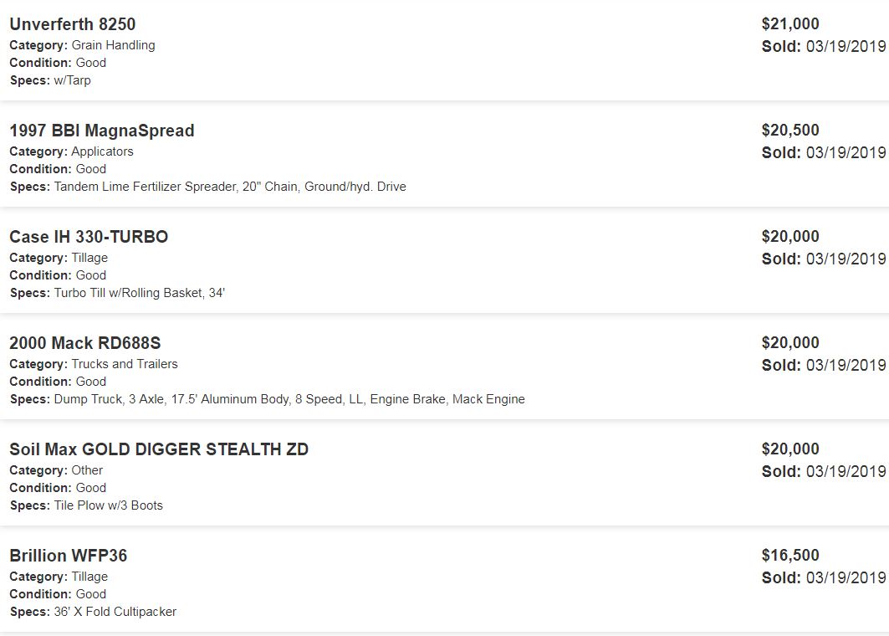This screenshot has width=889, height=636.
Task: Open the Unverferth 8250 listing title
Action: tap(72, 24)
